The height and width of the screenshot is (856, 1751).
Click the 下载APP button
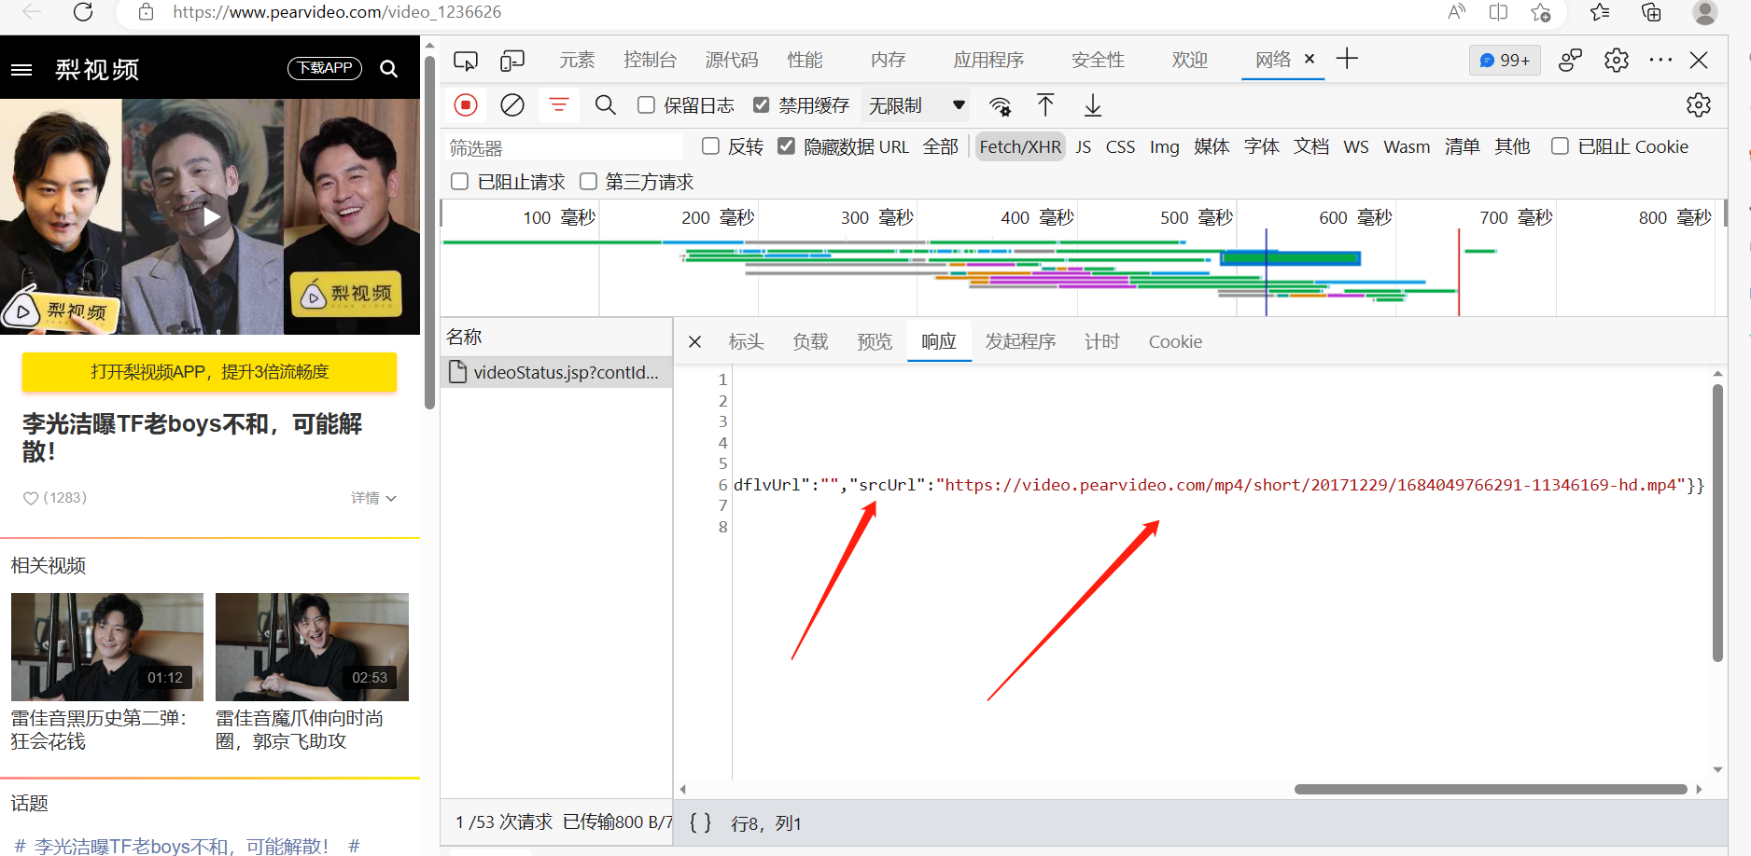325,68
